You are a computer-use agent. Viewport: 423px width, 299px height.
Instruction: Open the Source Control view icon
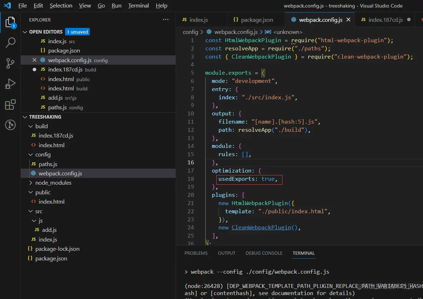10,63
